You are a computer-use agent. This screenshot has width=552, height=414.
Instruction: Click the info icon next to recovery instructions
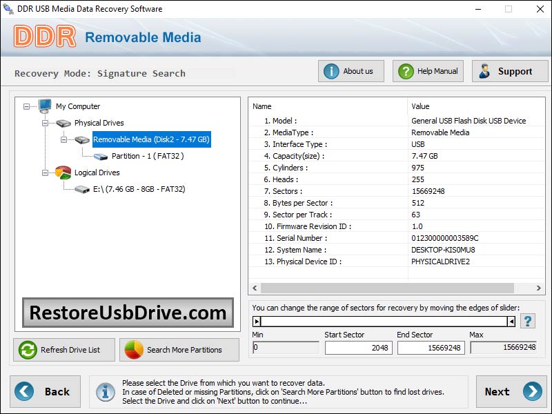[x=105, y=392]
